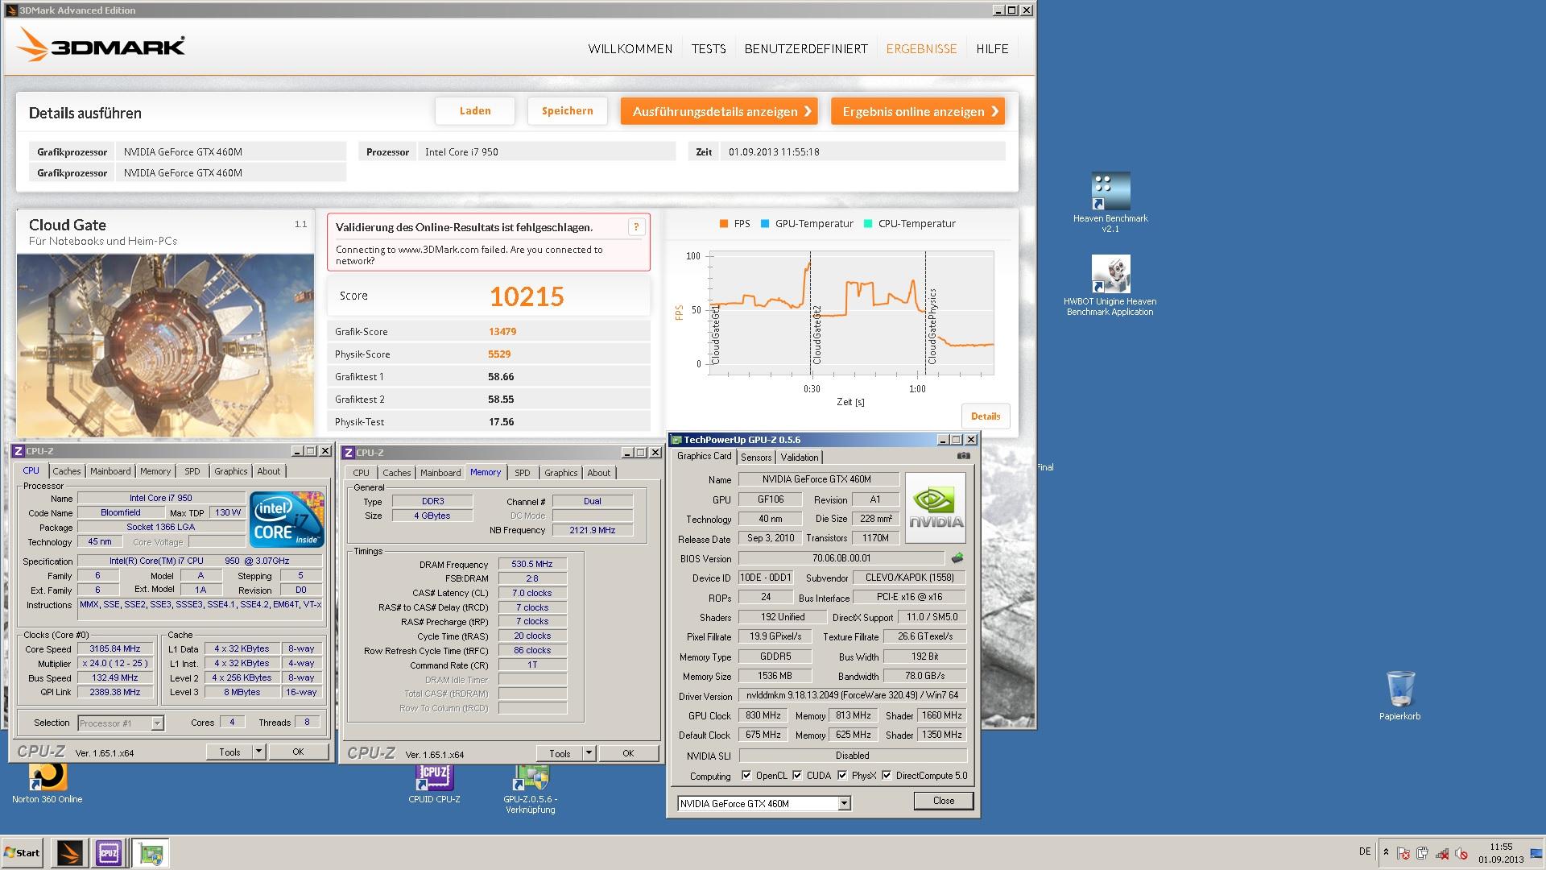This screenshot has width=1546, height=870.
Task: Open the HILFE tab in 3DMark
Action: pyautogui.click(x=992, y=49)
